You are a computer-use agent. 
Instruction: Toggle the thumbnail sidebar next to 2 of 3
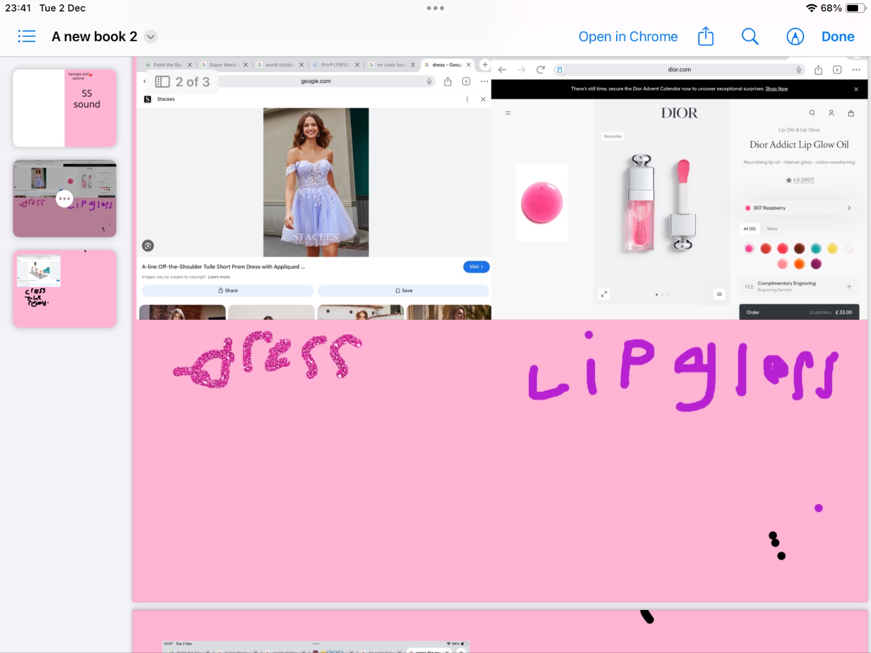point(162,82)
